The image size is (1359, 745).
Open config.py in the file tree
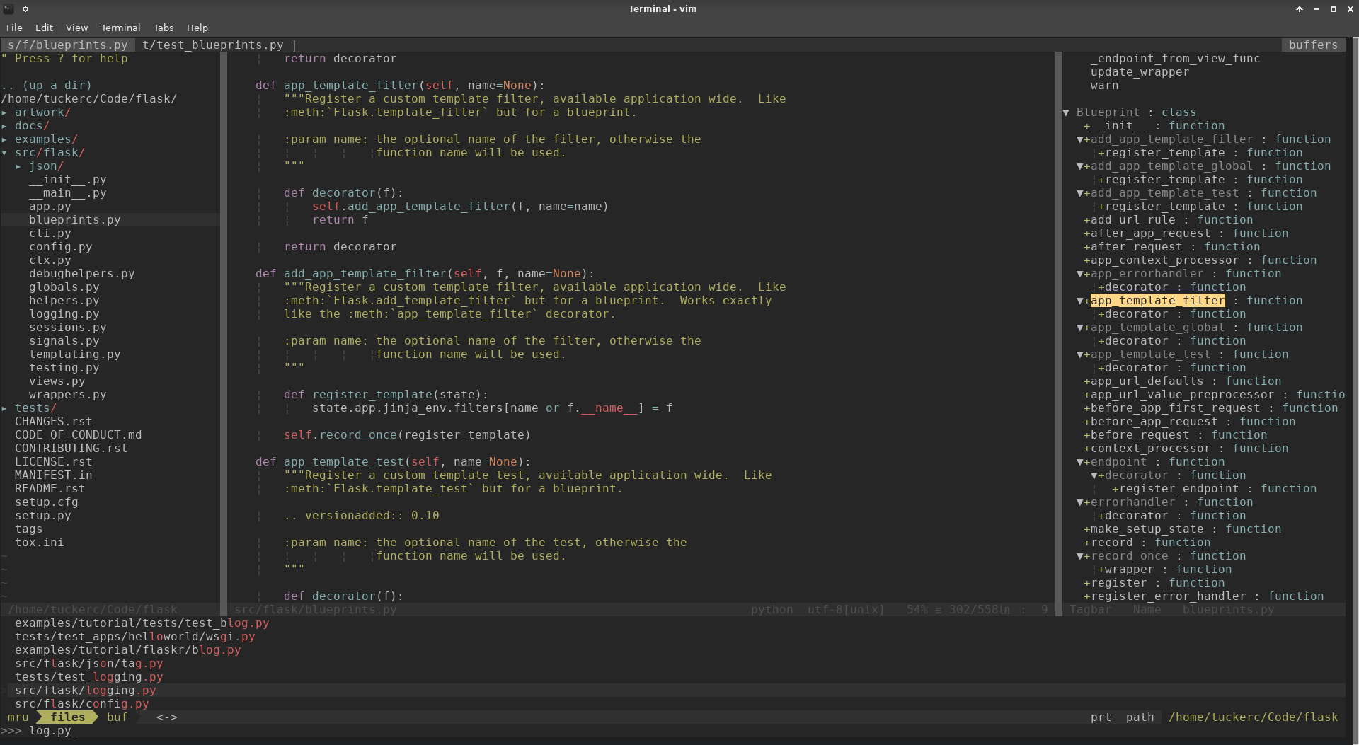click(60, 247)
